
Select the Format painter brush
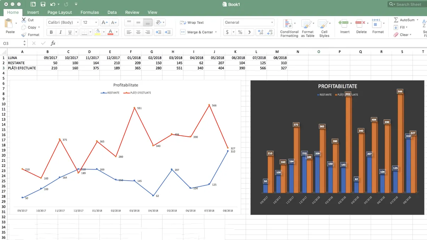(24, 35)
